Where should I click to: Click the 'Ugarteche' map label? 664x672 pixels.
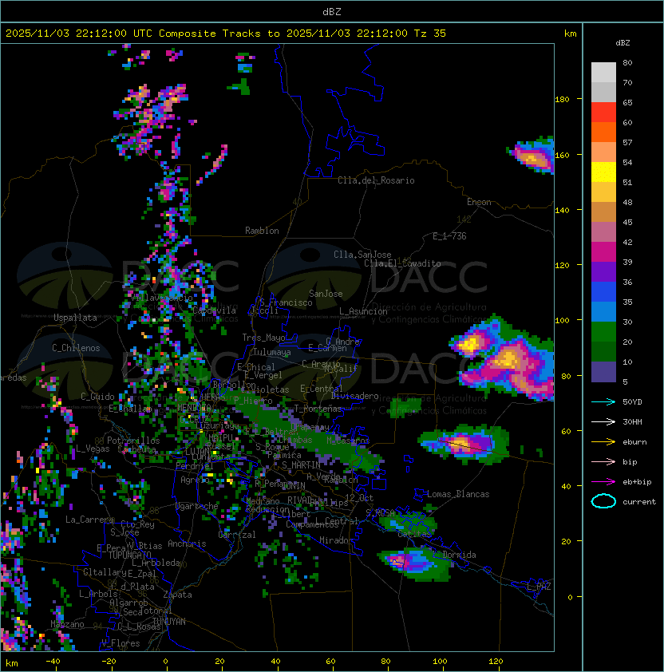[196, 506]
